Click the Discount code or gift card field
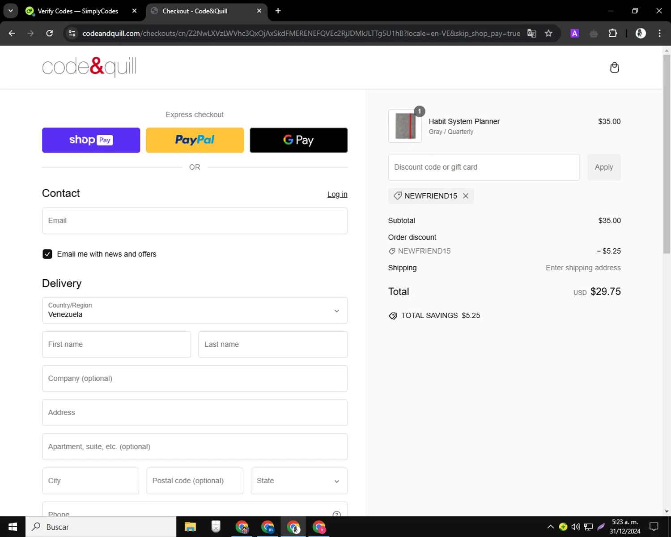This screenshot has width=671, height=537. (484, 167)
